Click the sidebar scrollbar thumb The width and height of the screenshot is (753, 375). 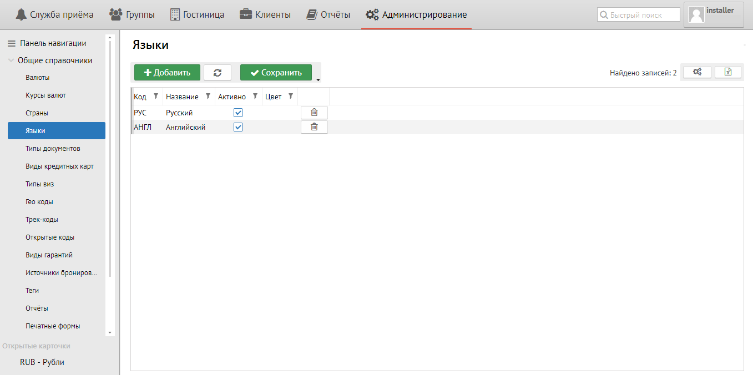coord(110,158)
